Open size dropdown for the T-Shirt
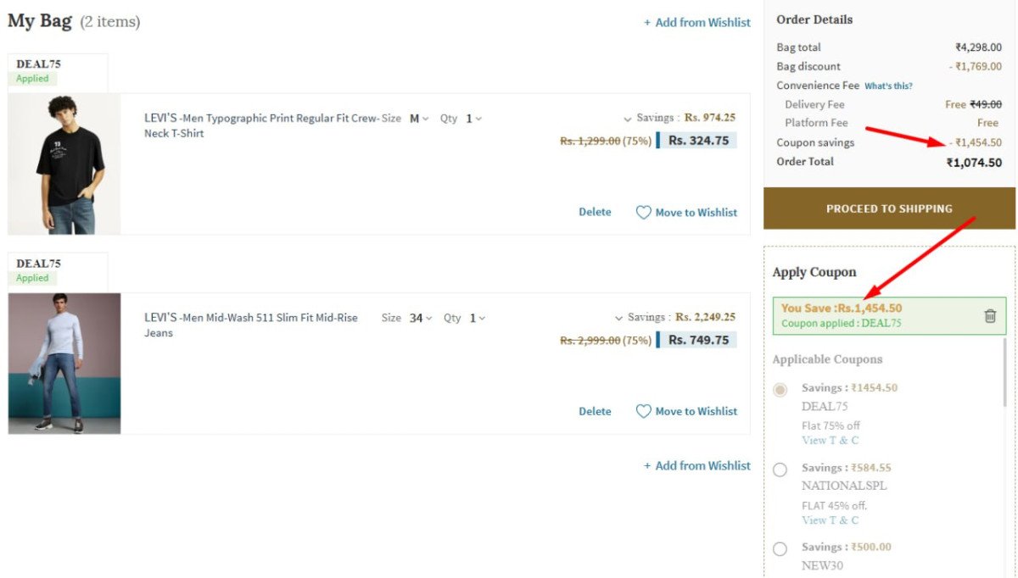1018x578 pixels. (419, 119)
